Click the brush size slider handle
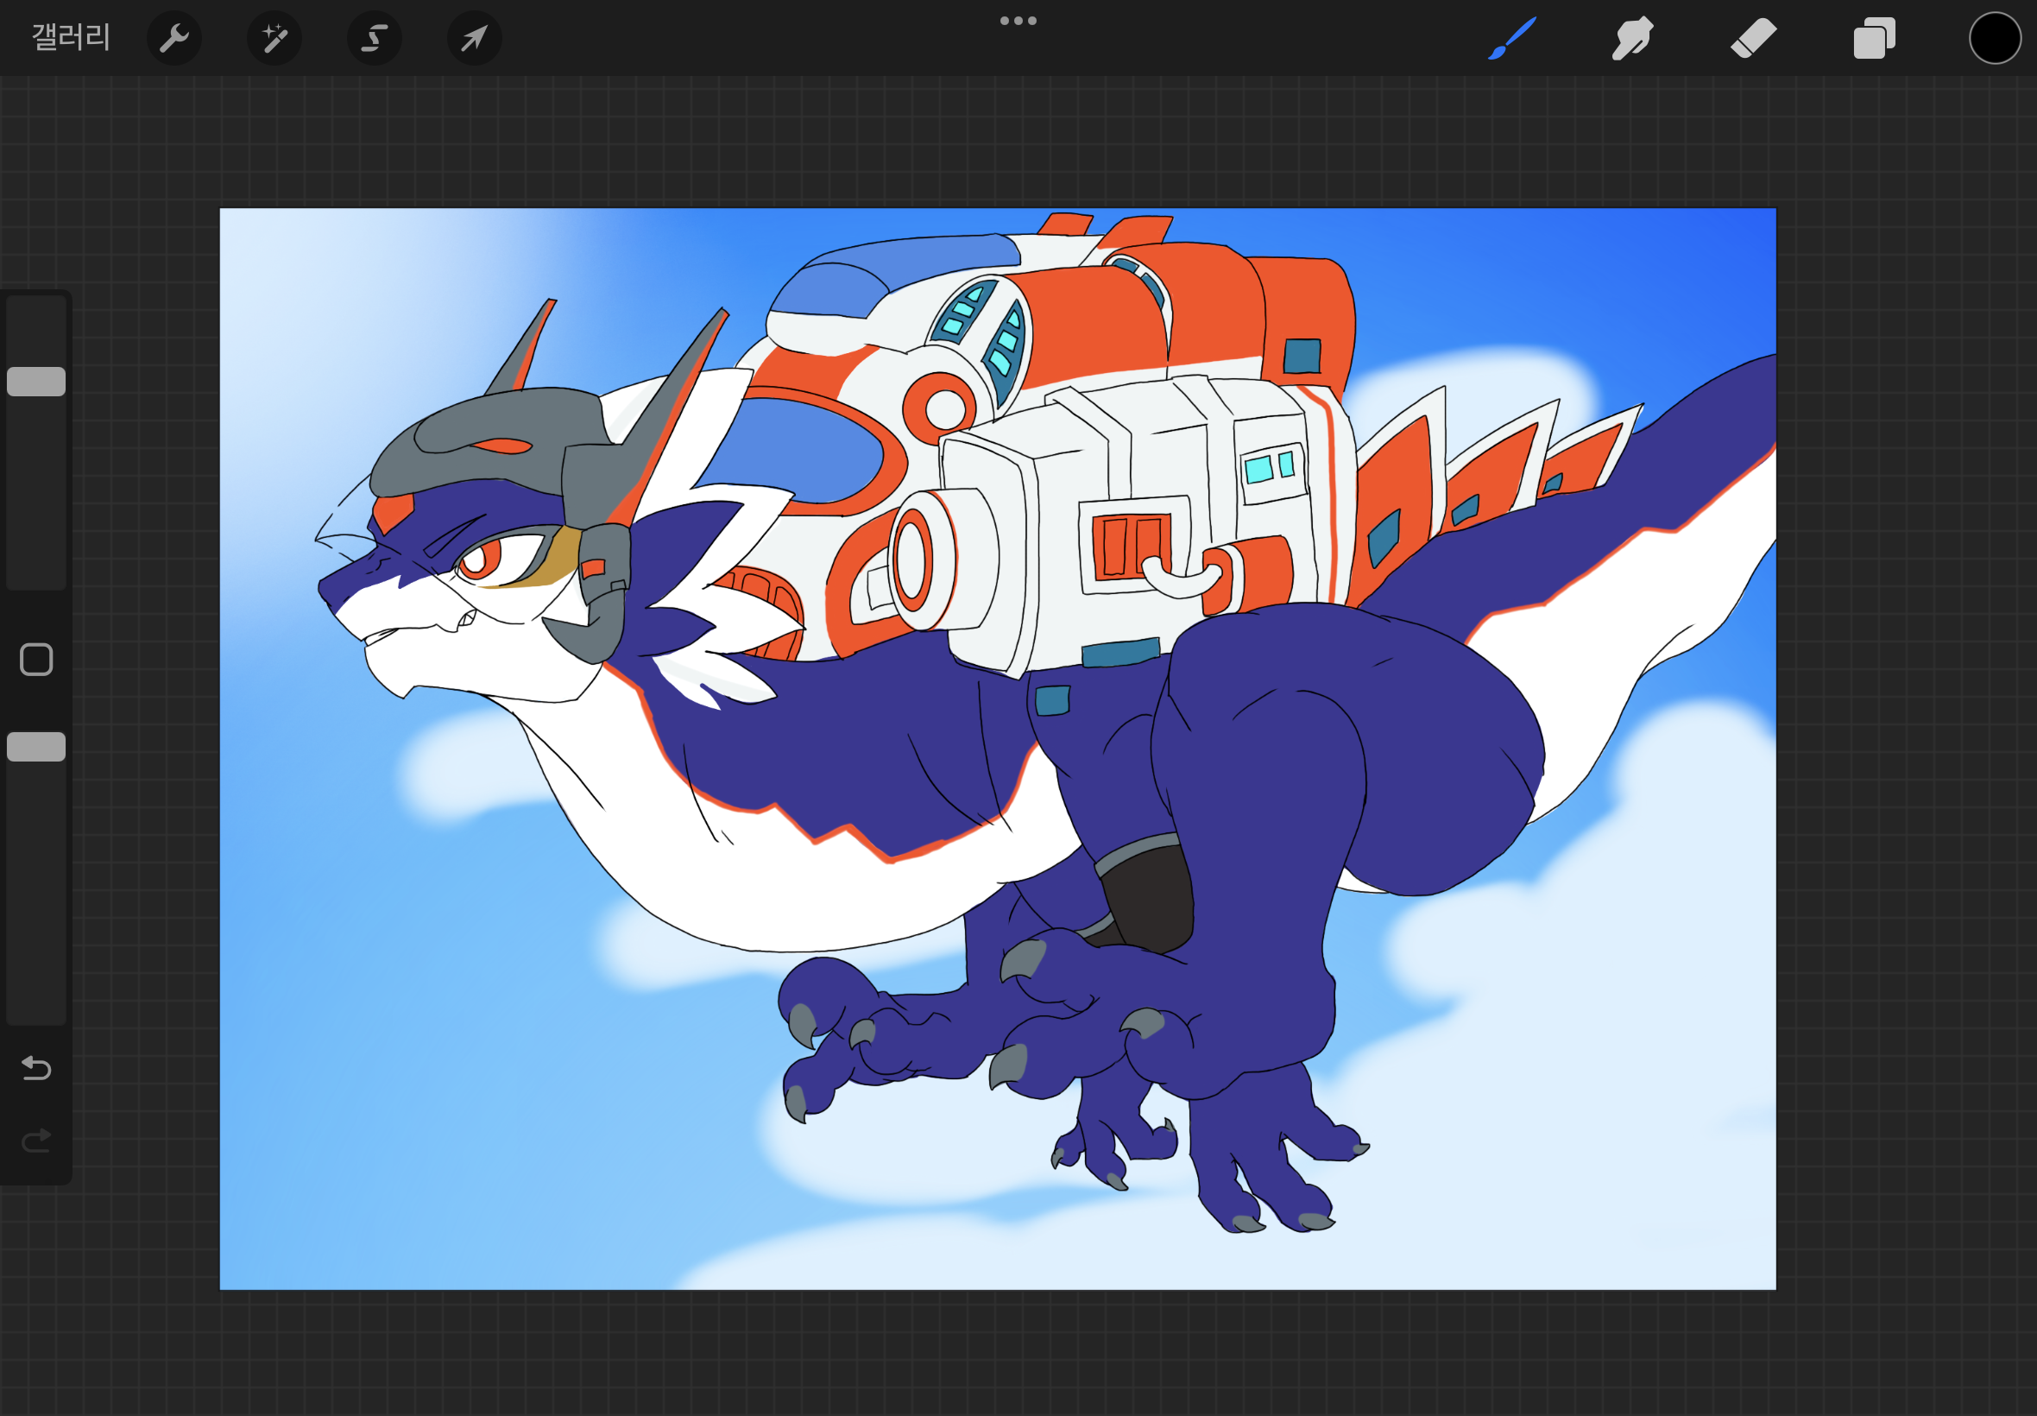Screen dimensions: 2037x1416 point(36,382)
